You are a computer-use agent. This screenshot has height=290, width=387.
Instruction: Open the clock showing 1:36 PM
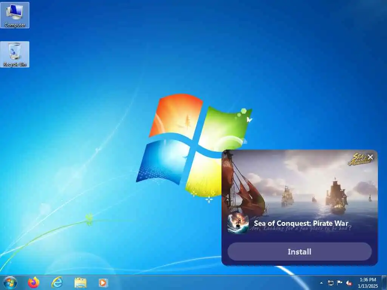(x=368, y=283)
